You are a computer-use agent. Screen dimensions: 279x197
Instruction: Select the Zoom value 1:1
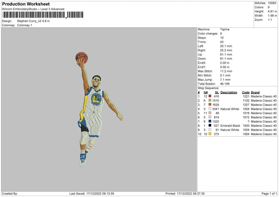(270, 20)
